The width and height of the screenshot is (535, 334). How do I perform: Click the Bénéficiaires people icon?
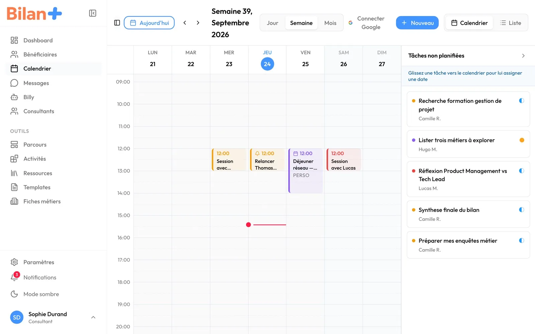click(14, 54)
